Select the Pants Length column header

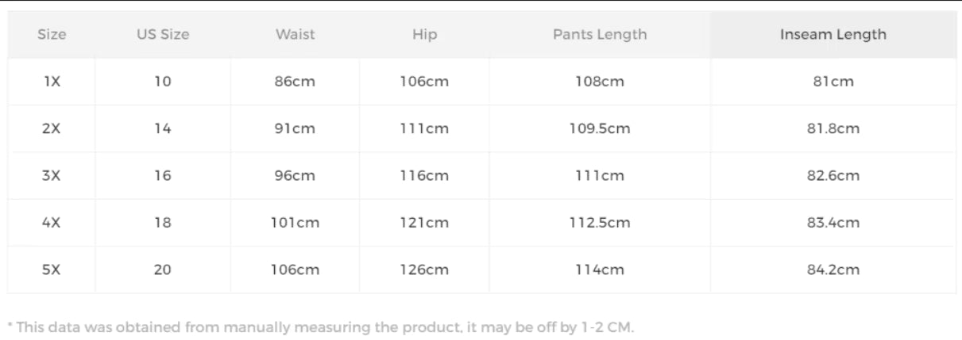pos(600,35)
